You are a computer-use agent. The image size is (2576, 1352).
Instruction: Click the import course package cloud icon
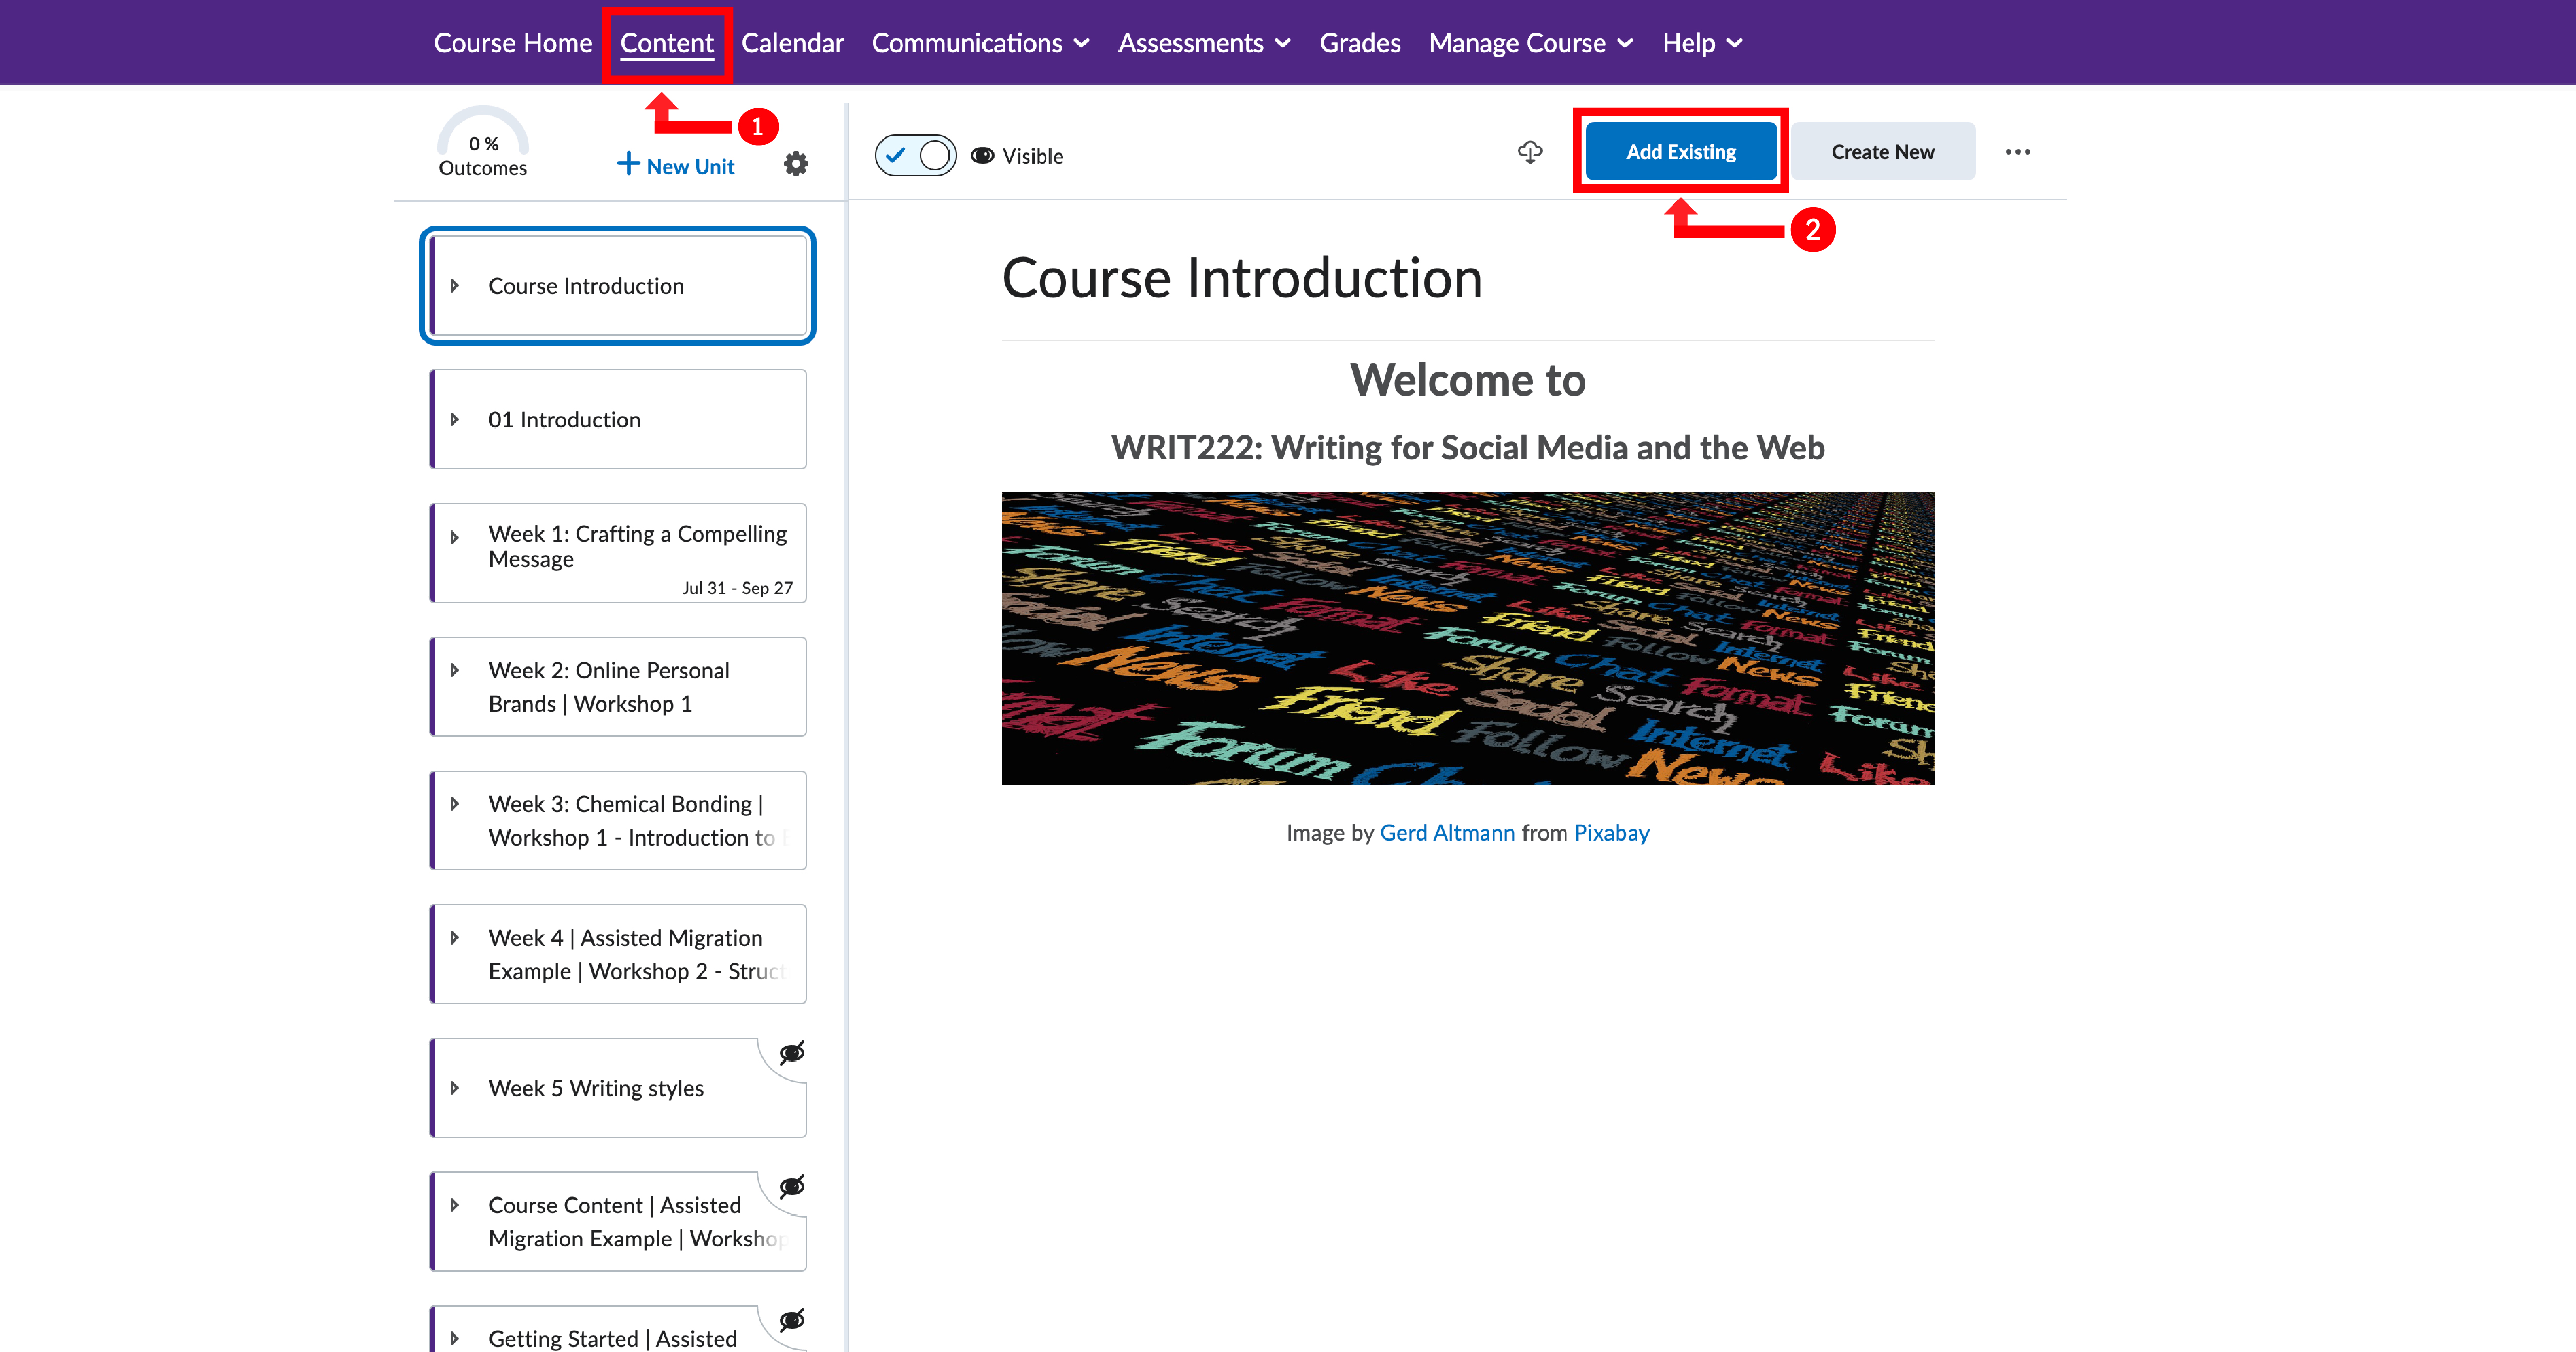(1531, 152)
